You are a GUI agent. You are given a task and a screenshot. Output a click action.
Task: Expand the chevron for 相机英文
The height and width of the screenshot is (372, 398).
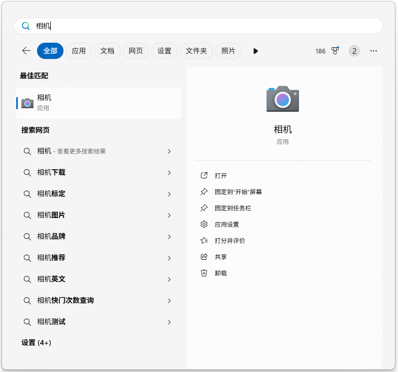click(x=170, y=280)
